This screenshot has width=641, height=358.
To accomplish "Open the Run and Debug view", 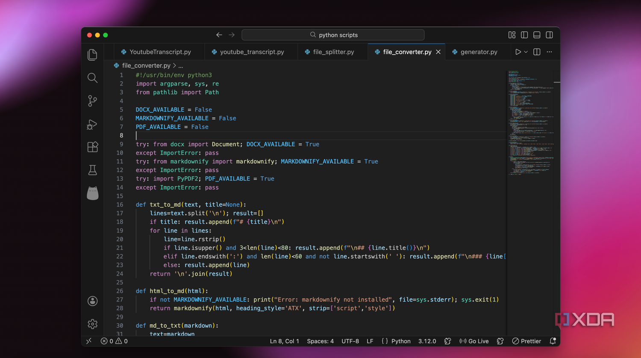I will click(x=92, y=124).
